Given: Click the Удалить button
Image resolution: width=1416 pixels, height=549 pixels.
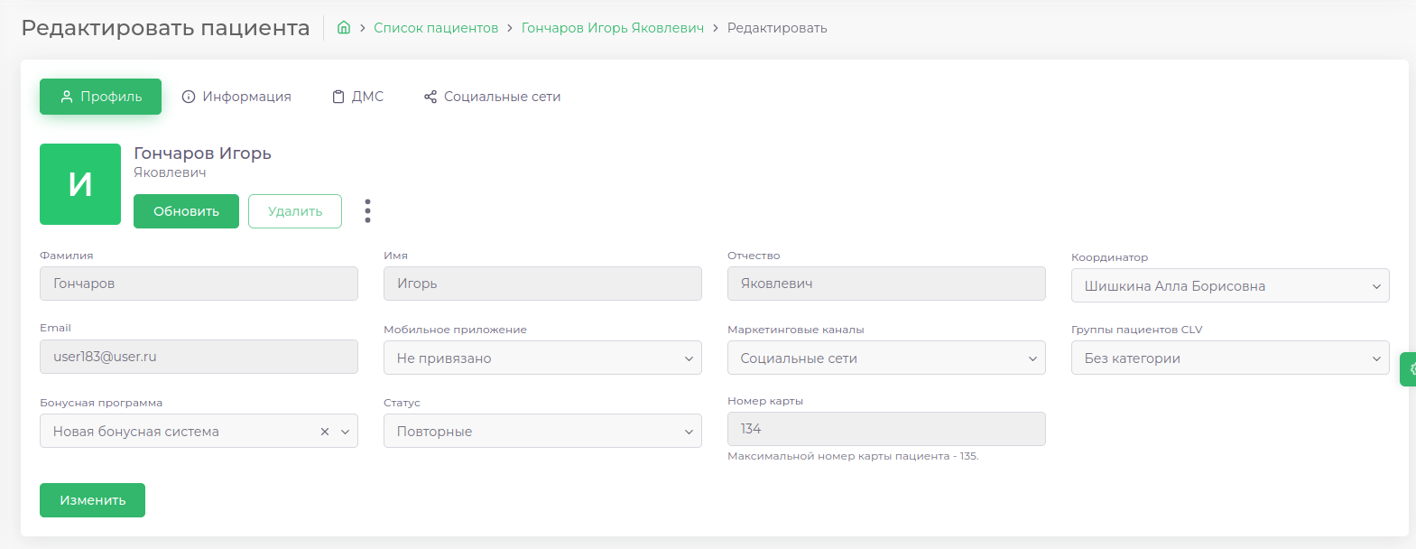Looking at the screenshot, I should (295, 211).
